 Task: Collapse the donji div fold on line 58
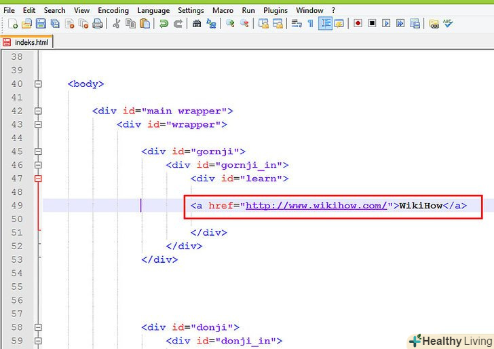point(38,327)
